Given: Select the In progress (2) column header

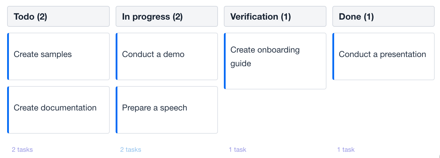Looking at the screenshot, I should click(166, 17).
